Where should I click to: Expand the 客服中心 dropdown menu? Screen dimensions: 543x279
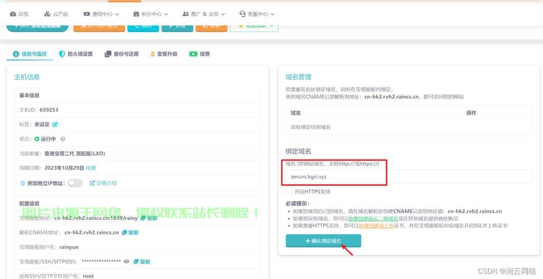[x=256, y=14]
